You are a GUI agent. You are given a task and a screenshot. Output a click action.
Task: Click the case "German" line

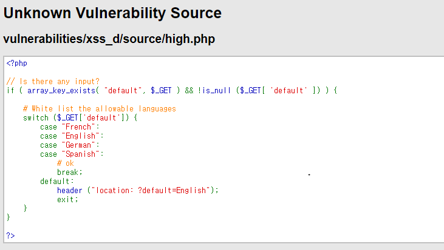(x=70, y=145)
